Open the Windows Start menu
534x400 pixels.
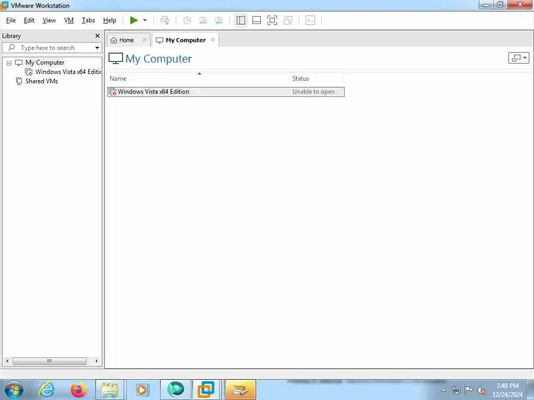click(14, 390)
